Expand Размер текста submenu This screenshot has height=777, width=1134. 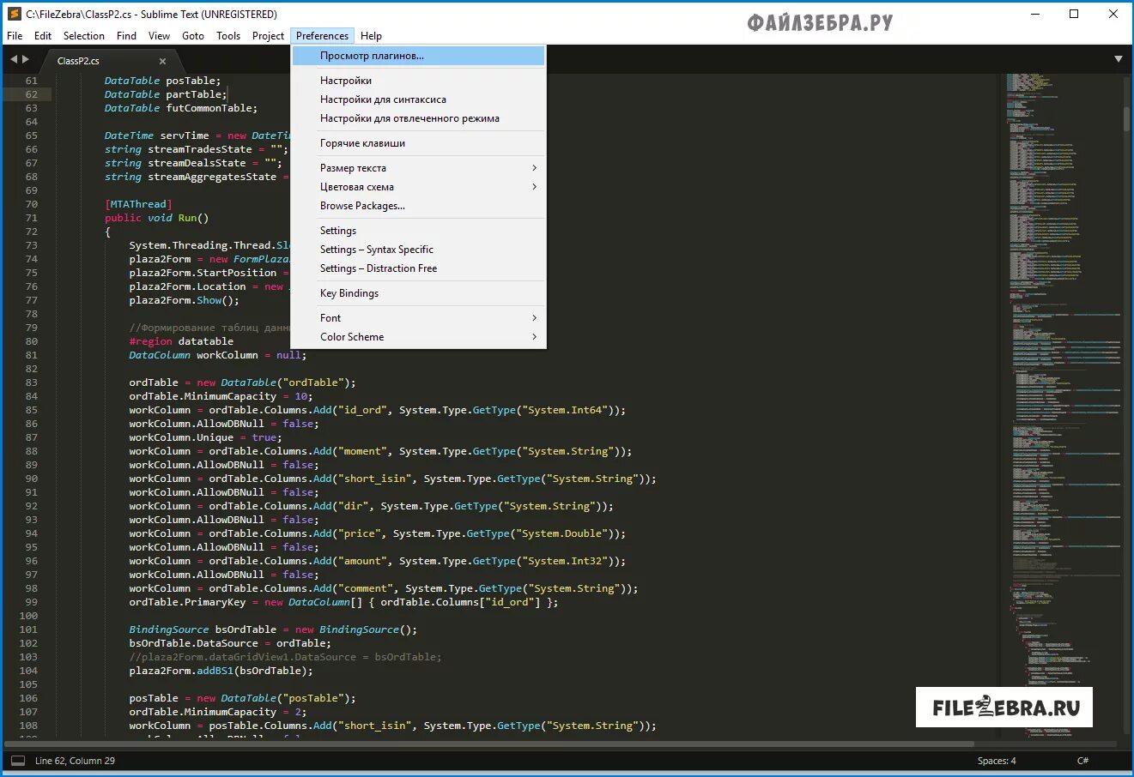pyautogui.click(x=418, y=168)
